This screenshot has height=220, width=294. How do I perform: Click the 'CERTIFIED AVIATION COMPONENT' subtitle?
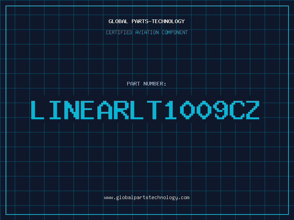pos(147,32)
